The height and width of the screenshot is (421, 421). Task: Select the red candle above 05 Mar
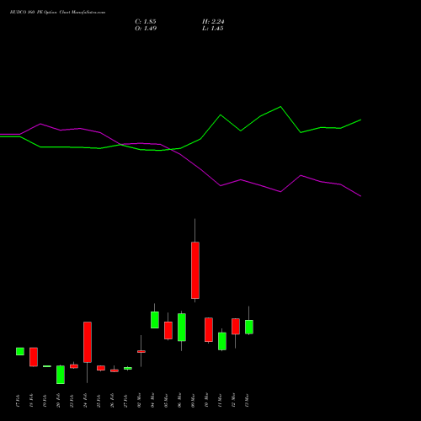[x=168, y=331]
